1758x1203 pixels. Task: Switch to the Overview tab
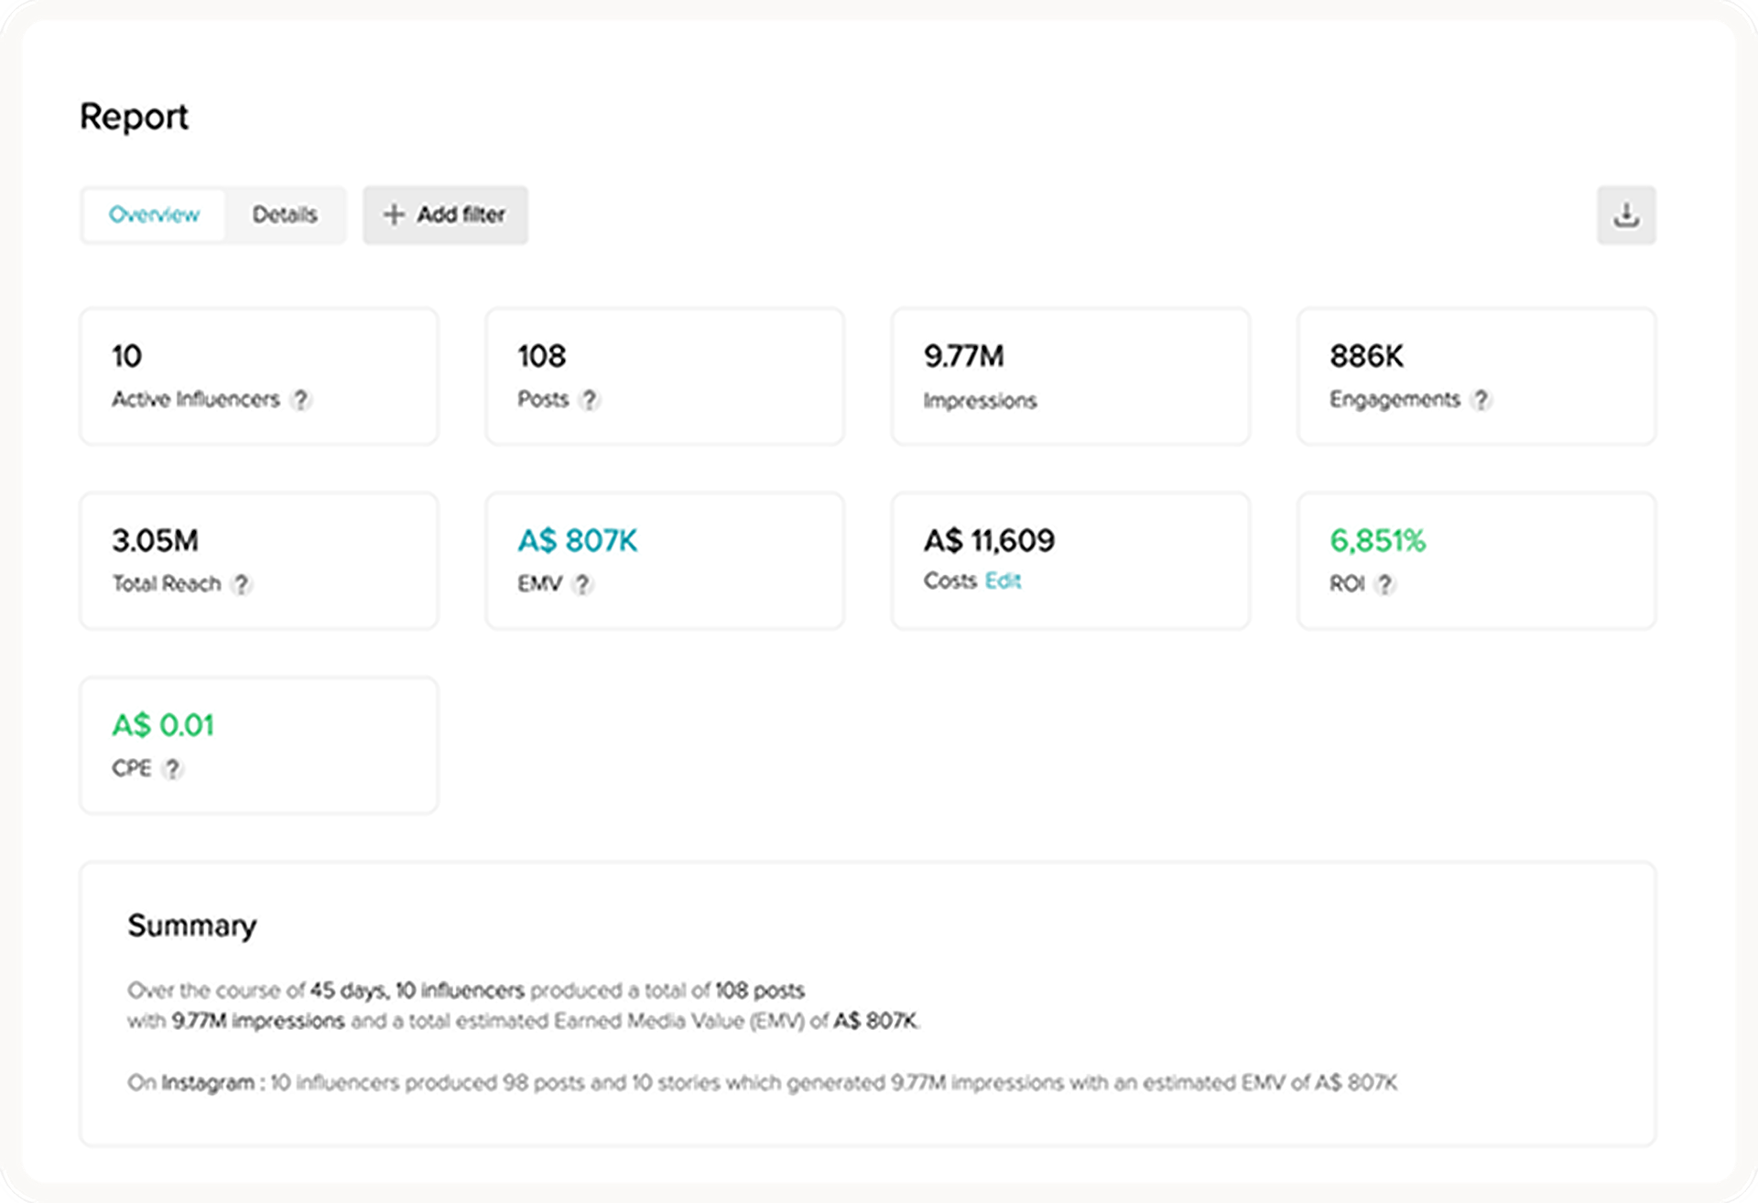(154, 215)
